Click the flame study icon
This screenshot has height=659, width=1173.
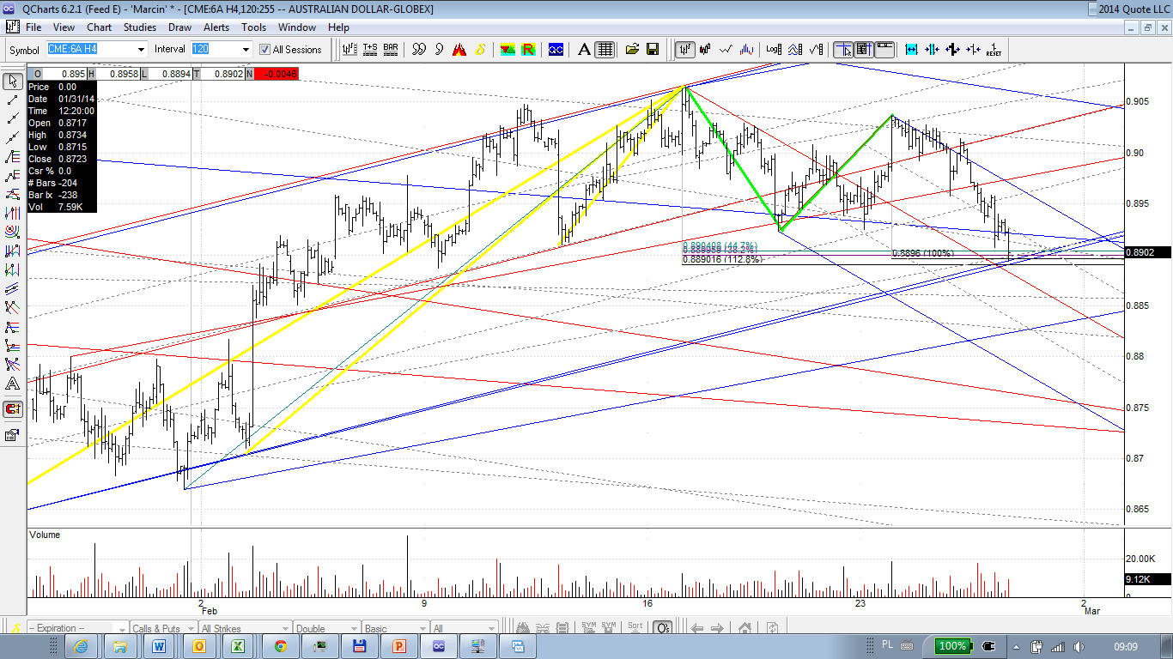click(459, 49)
